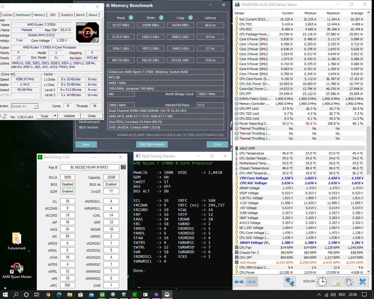Click DEU language indicator in taskbar
374x299 pixels.
pyautogui.click(x=342, y=295)
